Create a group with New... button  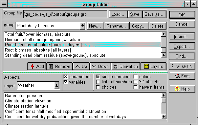(x=95, y=26)
